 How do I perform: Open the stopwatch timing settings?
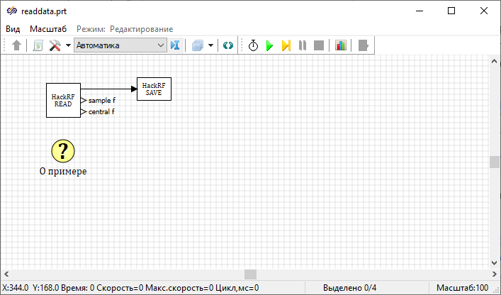click(253, 45)
